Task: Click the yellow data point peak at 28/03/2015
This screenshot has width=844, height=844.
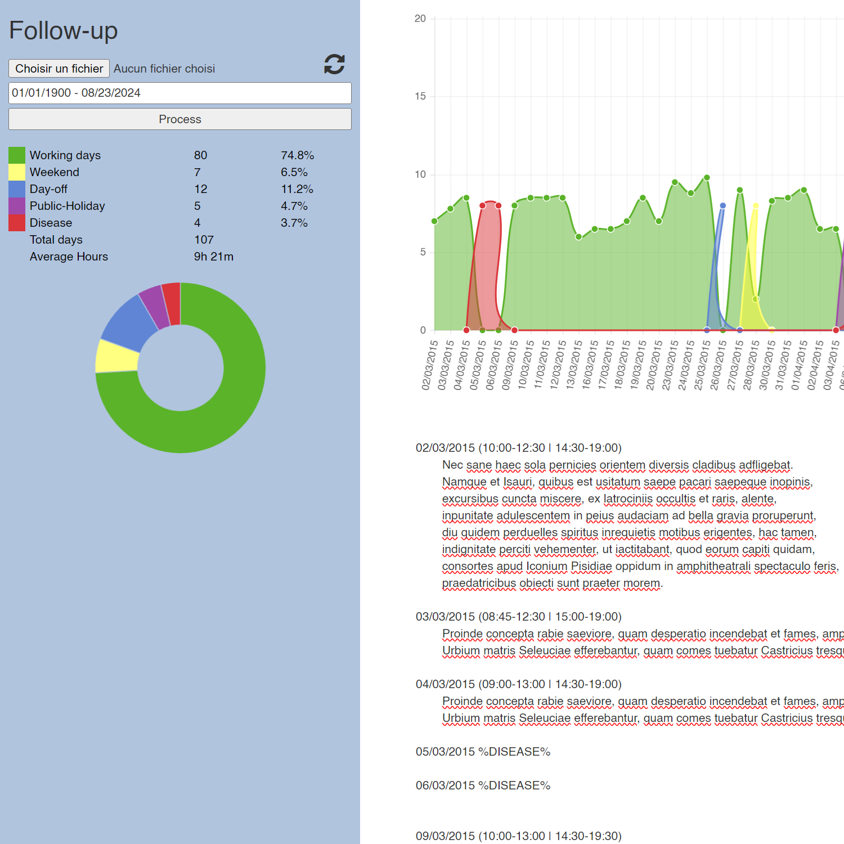Action: click(x=756, y=206)
